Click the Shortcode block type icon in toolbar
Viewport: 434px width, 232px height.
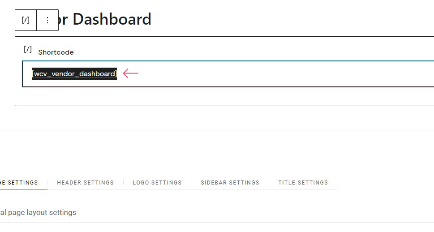[x=26, y=20]
